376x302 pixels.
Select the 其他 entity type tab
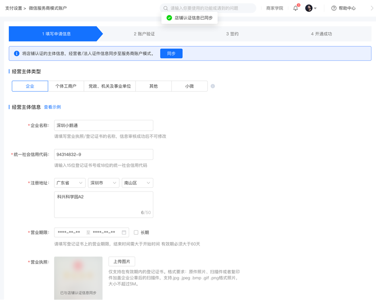click(x=154, y=86)
